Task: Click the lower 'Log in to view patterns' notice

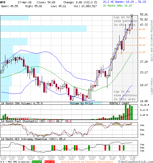Action: tap(125, 95)
